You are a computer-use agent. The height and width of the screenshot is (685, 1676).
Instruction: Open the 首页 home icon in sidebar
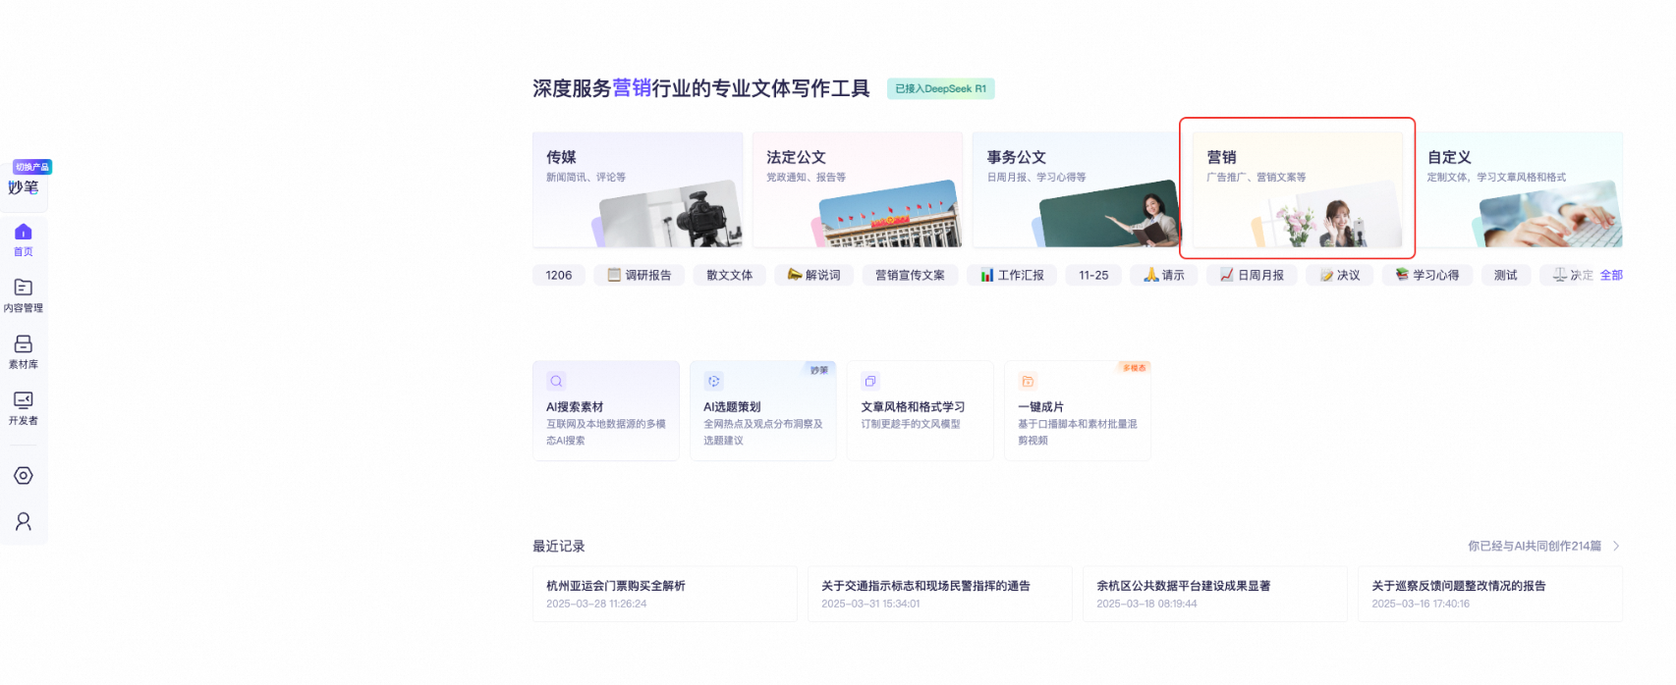coord(24,238)
